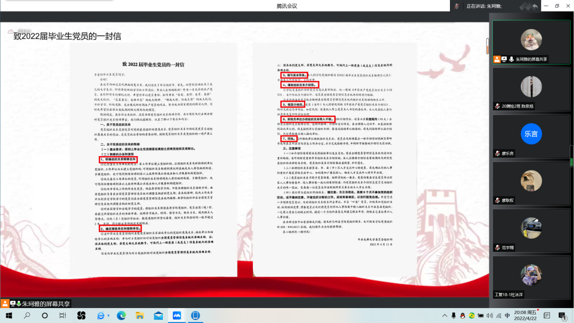Click the muted mic icon beside 陈泉旭

pos(497,106)
